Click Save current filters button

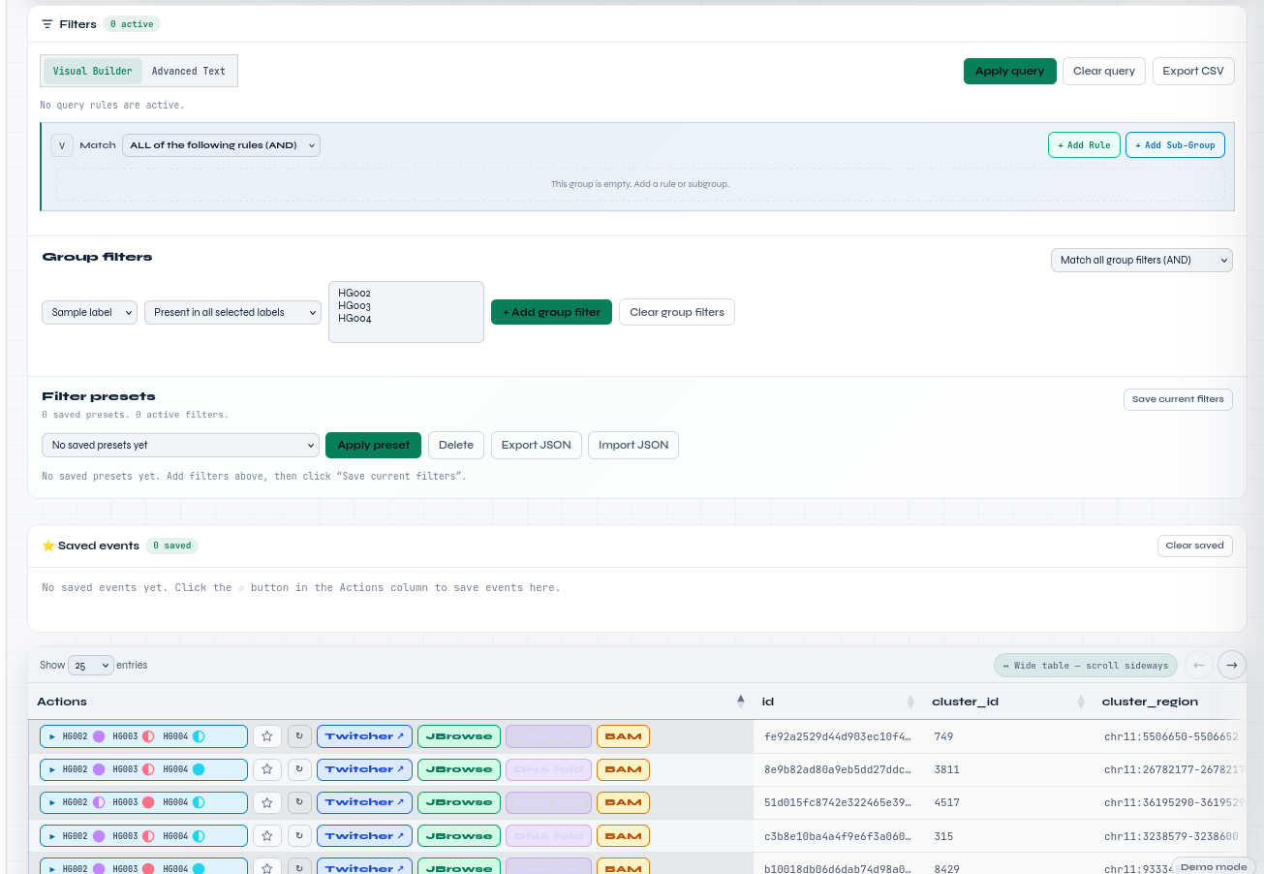(x=1178, y=399)
